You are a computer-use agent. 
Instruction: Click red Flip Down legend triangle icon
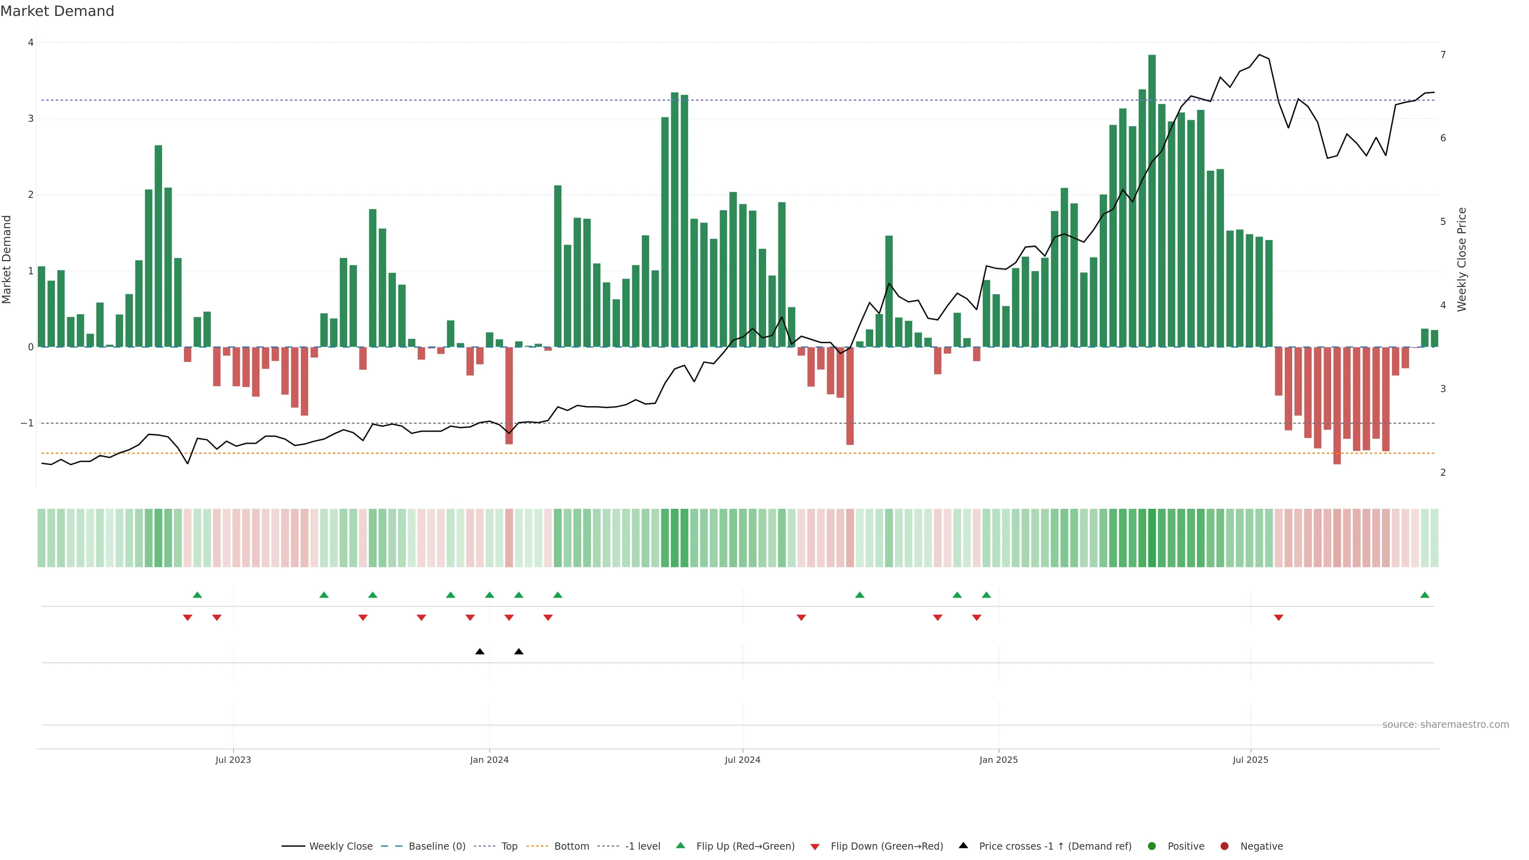click(x=815, y=847)
